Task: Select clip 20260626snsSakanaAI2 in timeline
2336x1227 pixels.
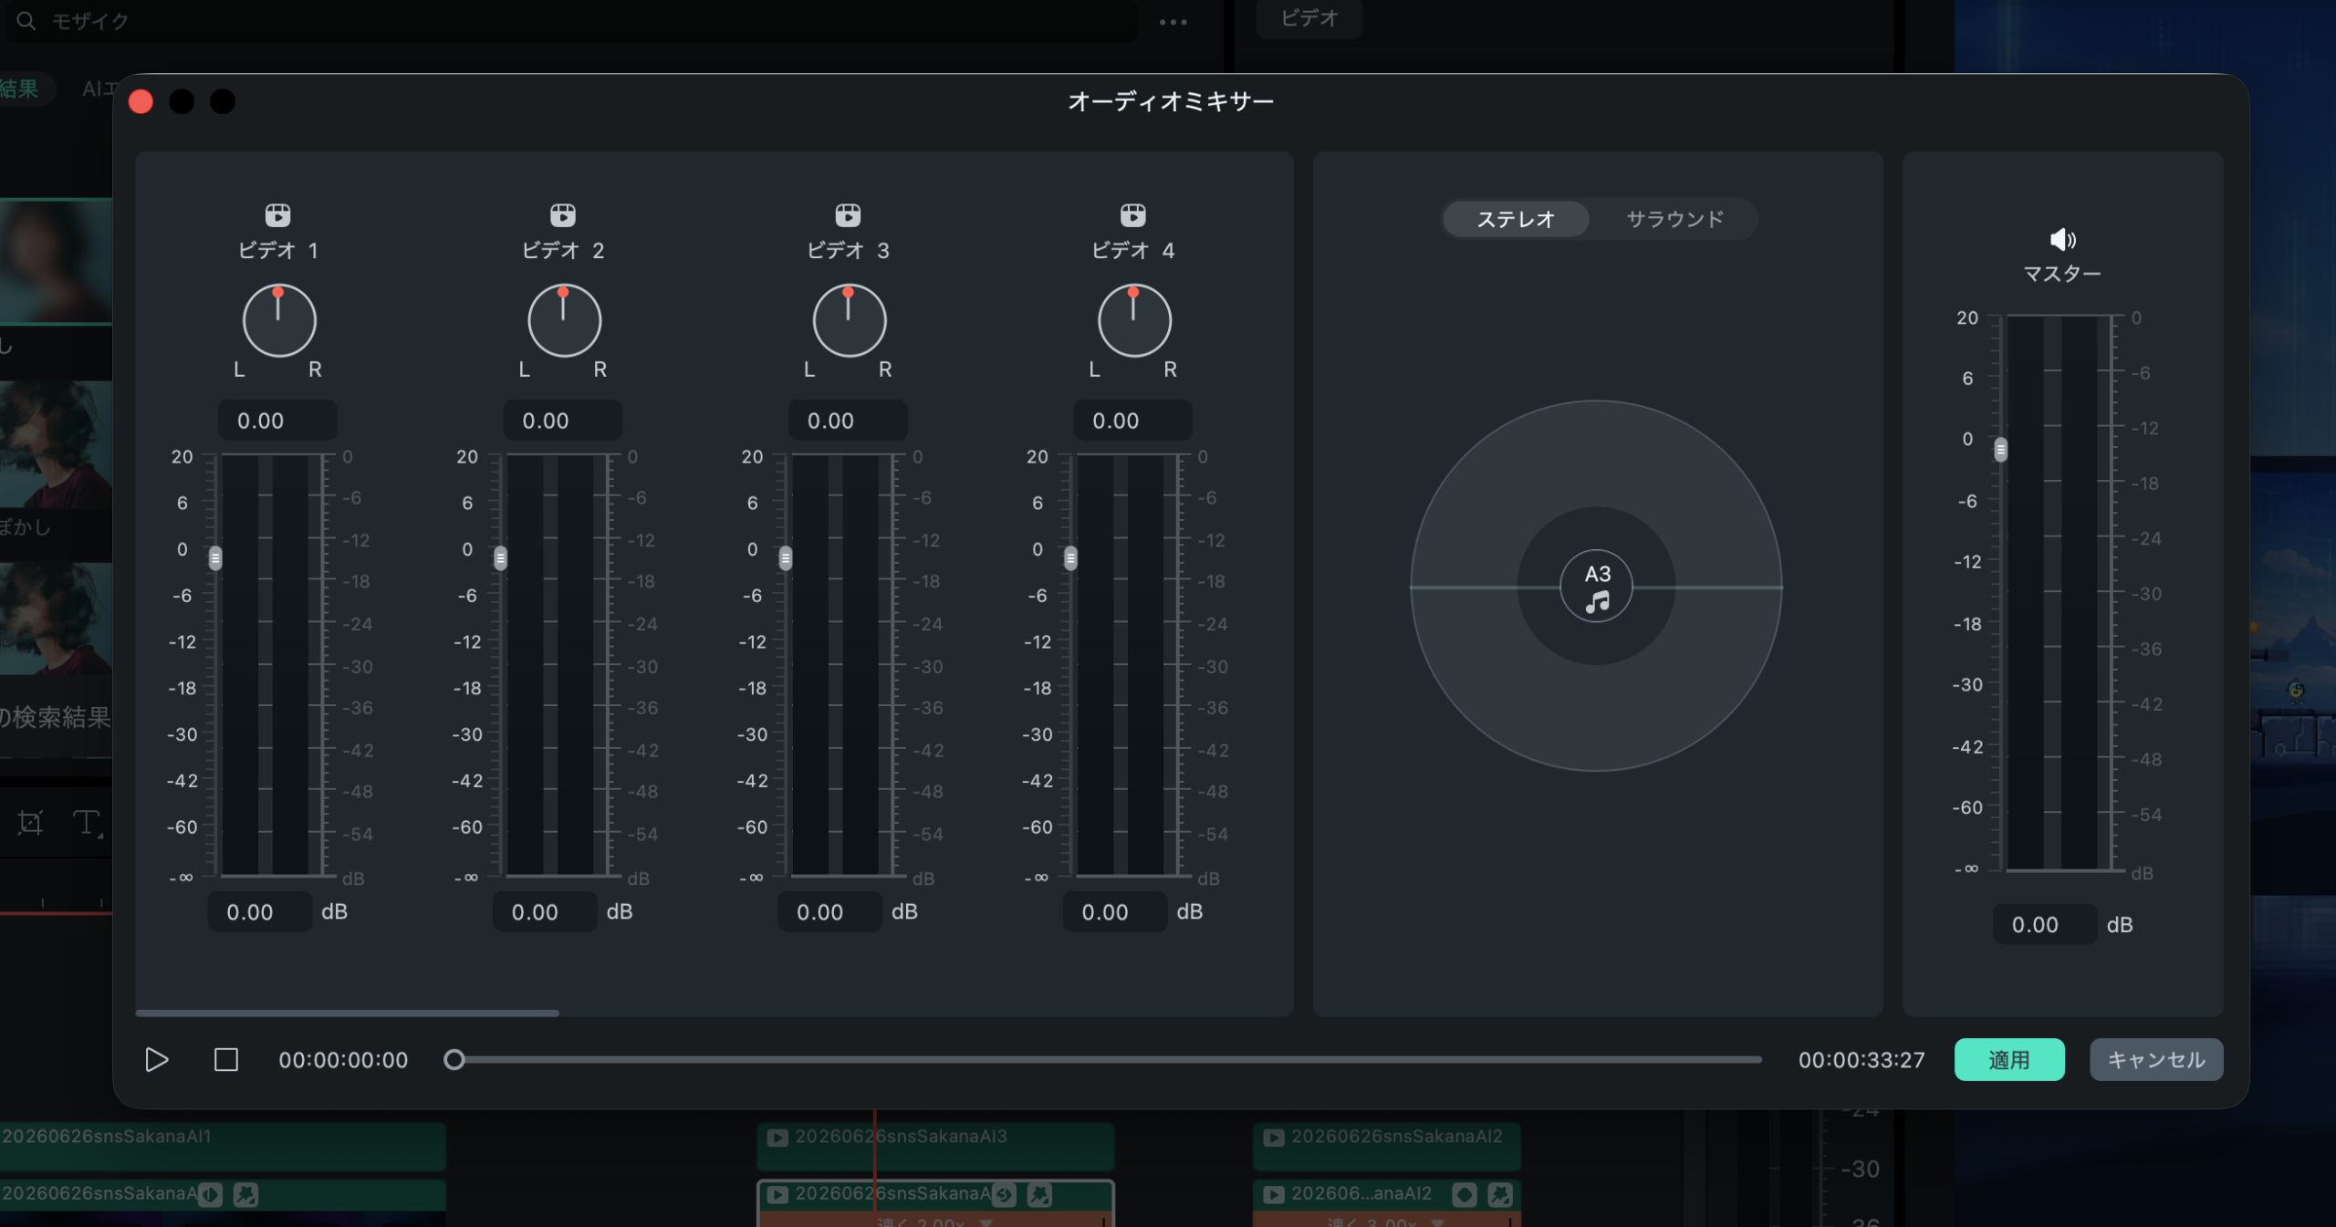Action: tap(1387, 1145)
